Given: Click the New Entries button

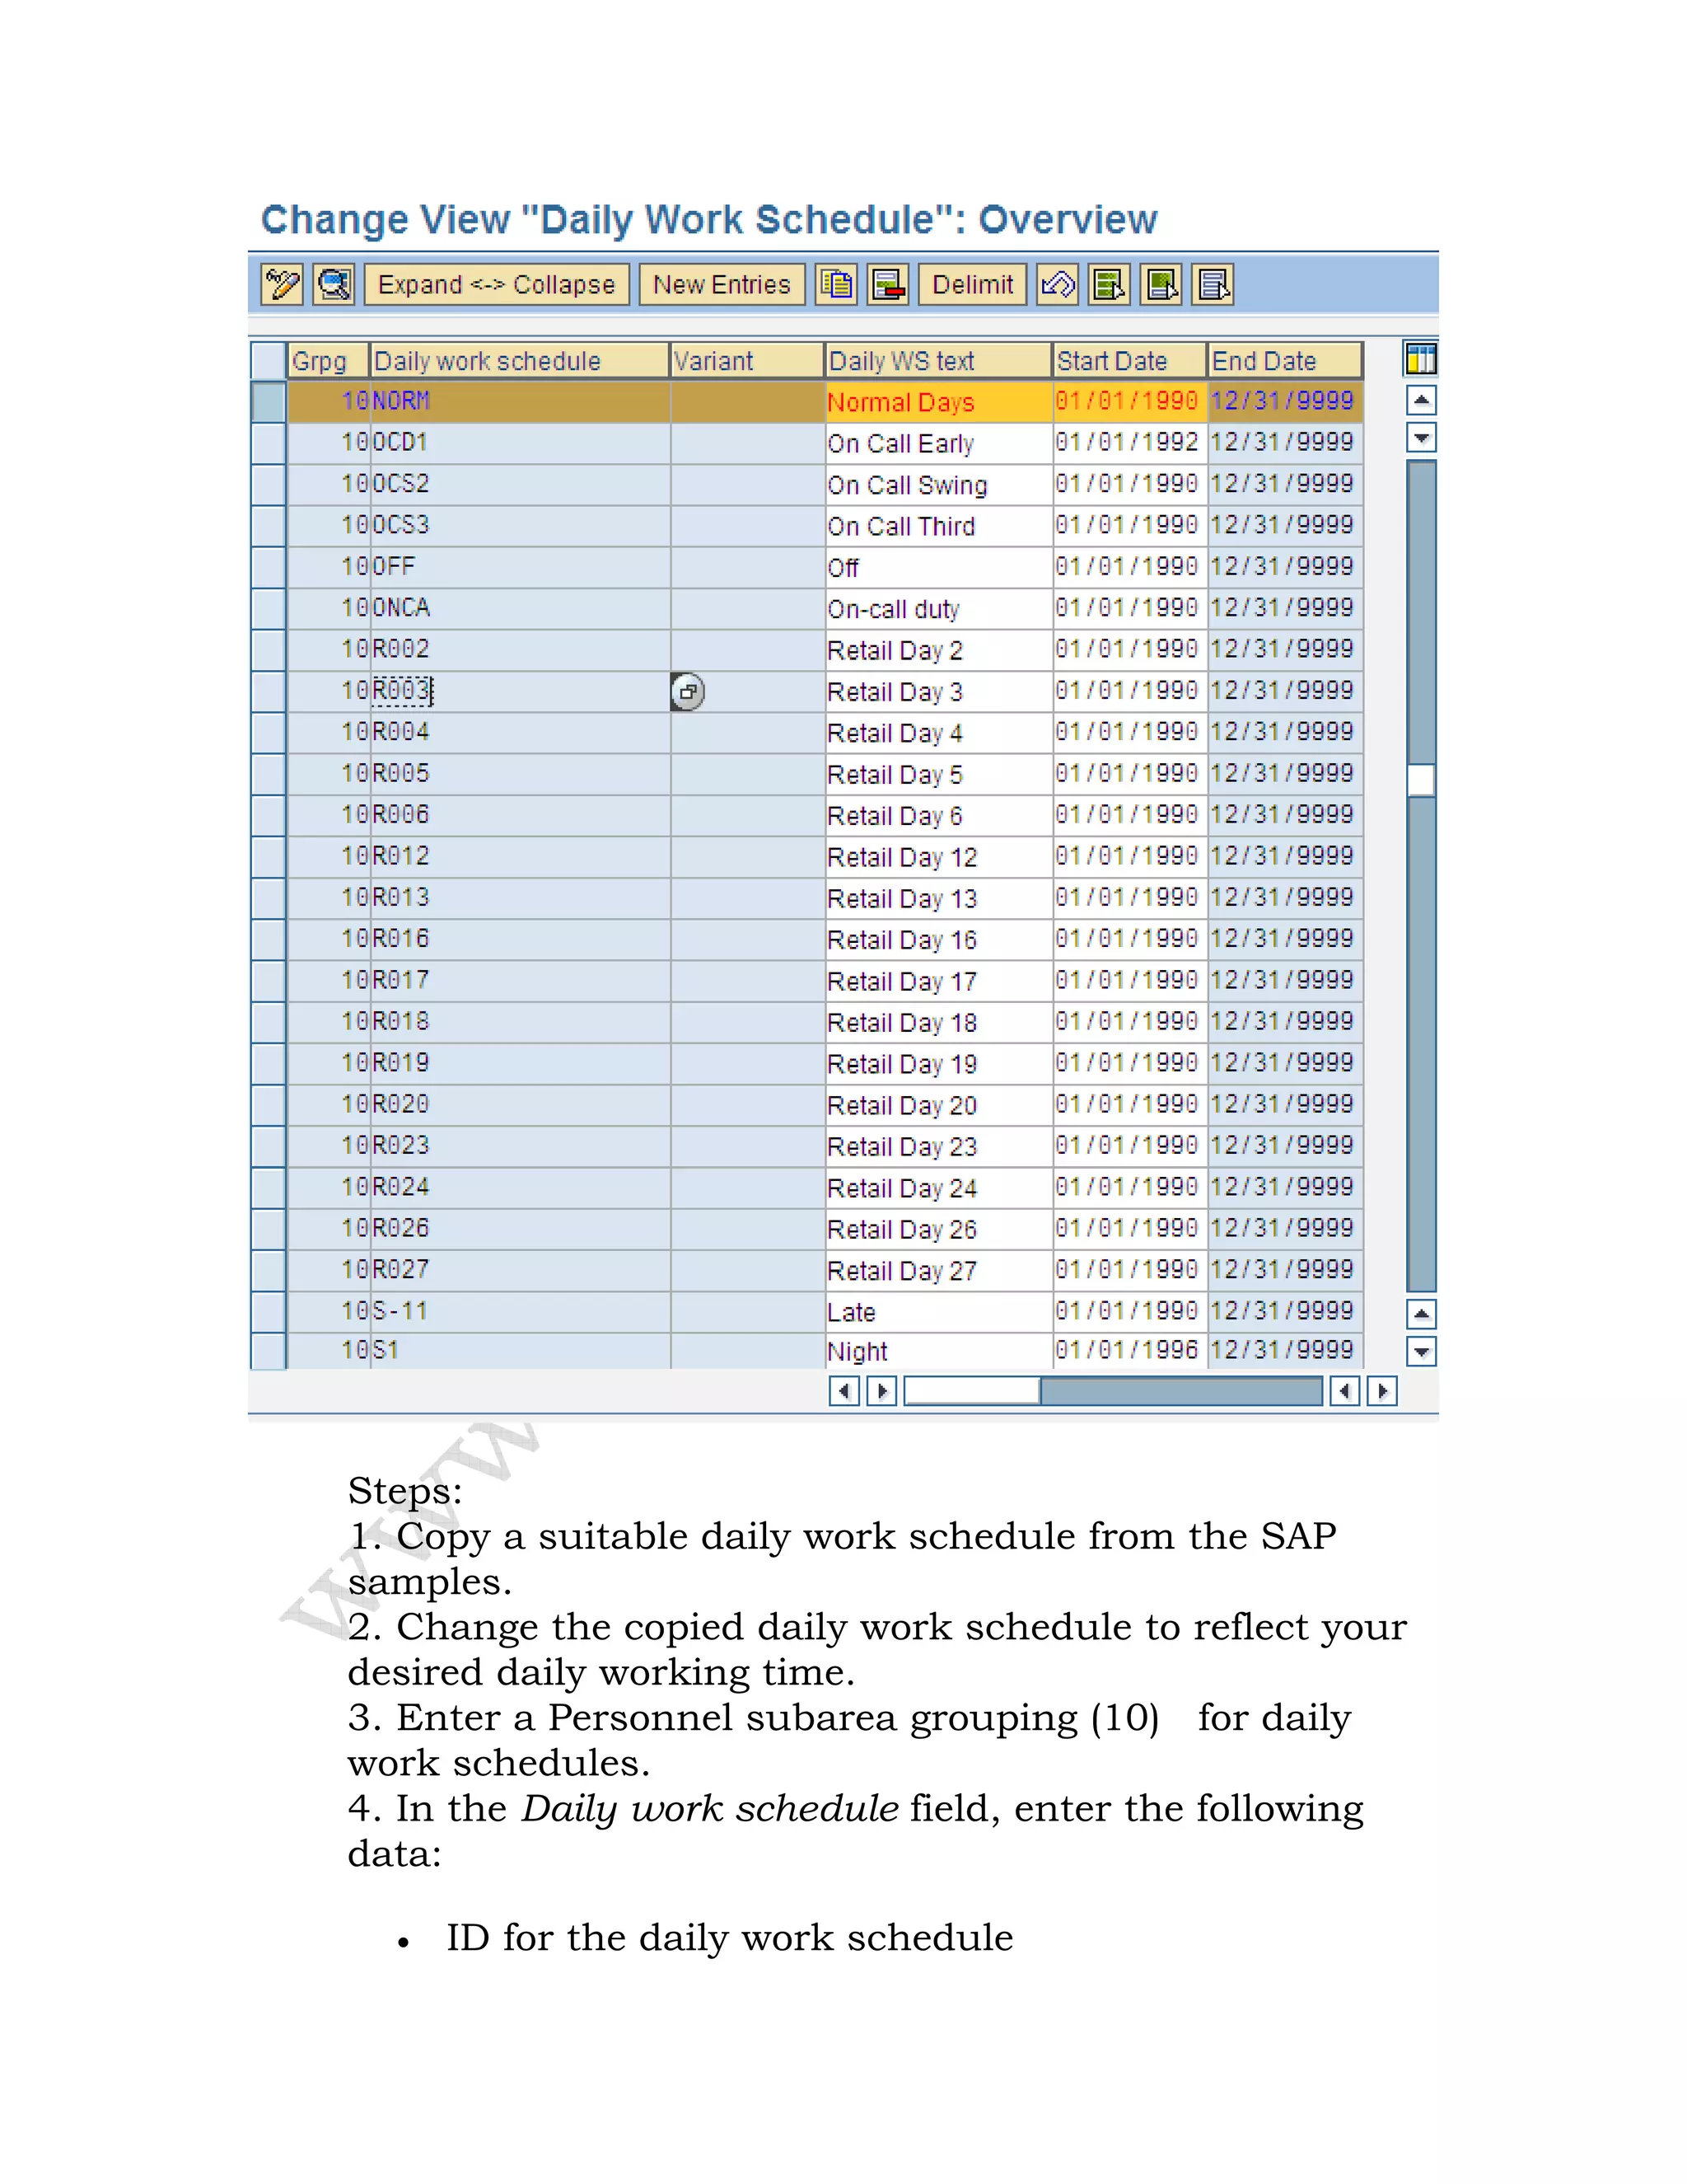Looking at the screenshot, I should (722, 285).
